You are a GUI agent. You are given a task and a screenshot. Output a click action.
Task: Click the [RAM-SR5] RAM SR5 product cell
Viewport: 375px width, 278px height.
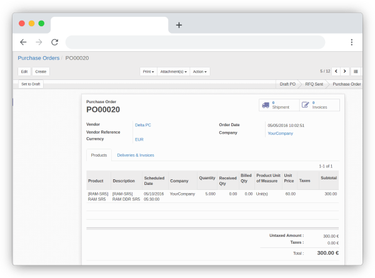click(98, 197)
